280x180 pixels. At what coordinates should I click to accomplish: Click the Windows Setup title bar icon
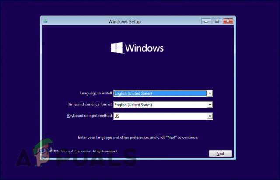45,21
